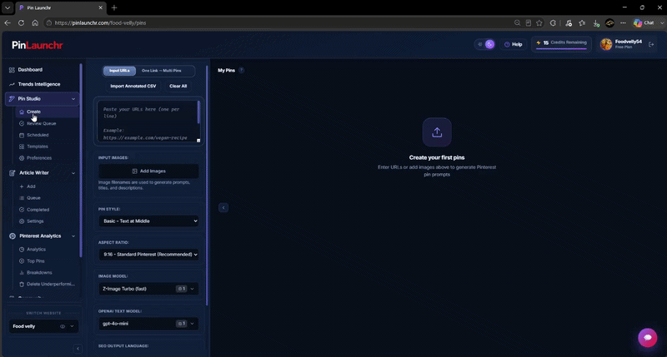
Task: Collapse the sidebar using bottom chevron button
Action: [x=78, y=349]
